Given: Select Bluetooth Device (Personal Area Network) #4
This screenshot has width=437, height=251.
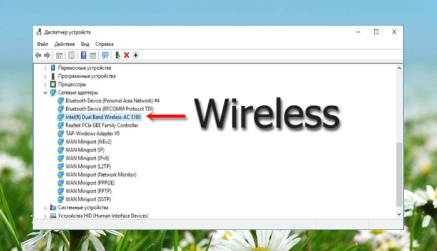Looking at the screenshot, I should pyautogui.click(x=113, y=101).
